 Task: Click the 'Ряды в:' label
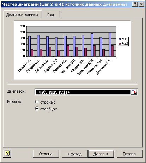pyautogui.click(x=14, y=101)
